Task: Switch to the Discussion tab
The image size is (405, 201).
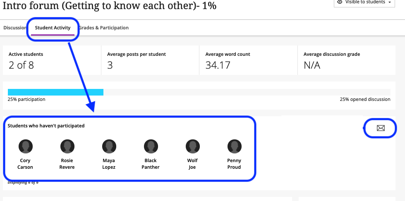Action: (15, 28)
